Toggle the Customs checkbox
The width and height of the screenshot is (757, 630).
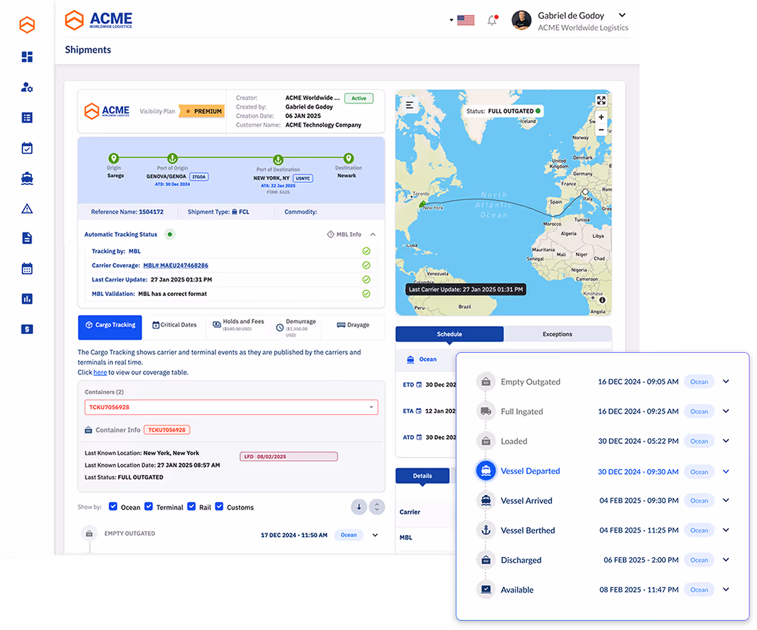click(219, 506)
